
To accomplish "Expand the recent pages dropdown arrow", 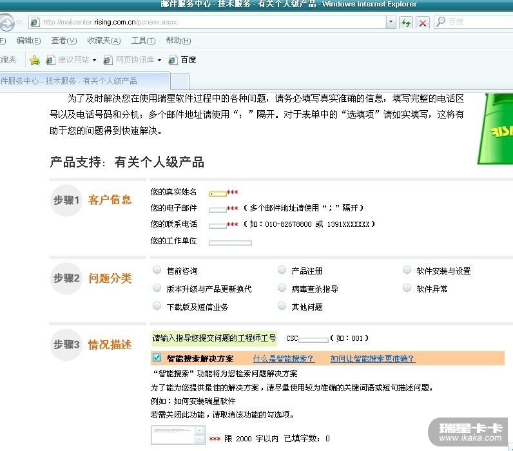I will [x=19, y=23].
